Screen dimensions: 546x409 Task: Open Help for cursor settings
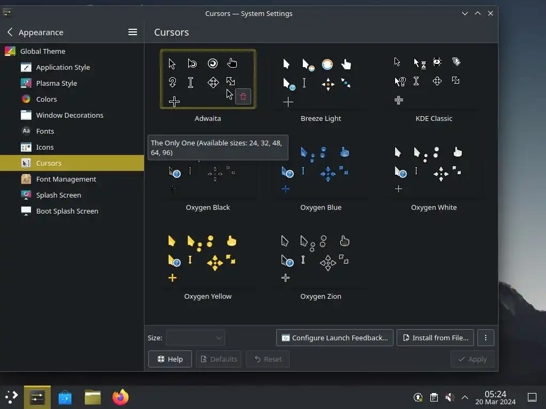click(170, 359)
